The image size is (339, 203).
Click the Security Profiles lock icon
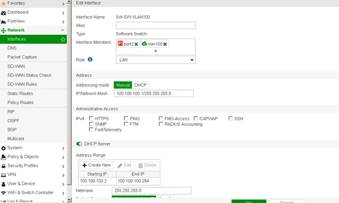(x=3, y=166)
